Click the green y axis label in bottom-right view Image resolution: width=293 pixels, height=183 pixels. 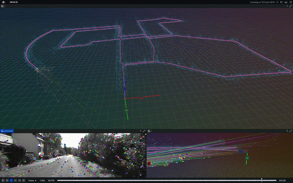coord(247,158)
